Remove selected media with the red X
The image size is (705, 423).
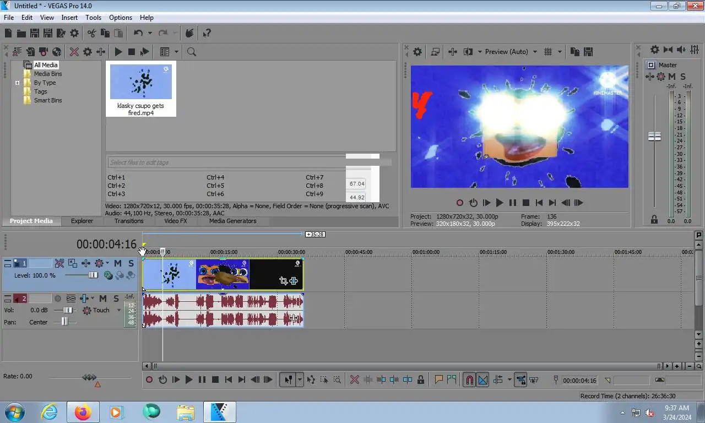click(x=74, y=52)
